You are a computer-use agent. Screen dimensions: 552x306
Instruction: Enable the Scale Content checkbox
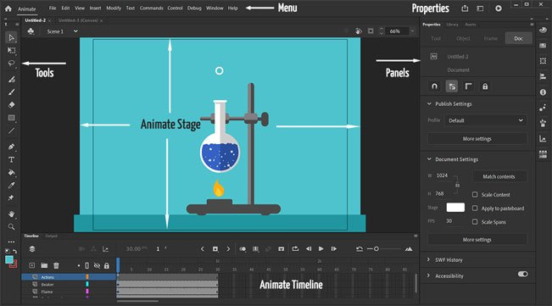point(475,194)
